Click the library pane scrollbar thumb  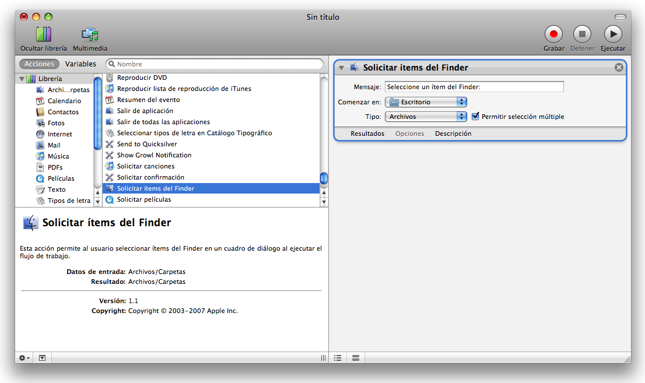click(97, 113)
